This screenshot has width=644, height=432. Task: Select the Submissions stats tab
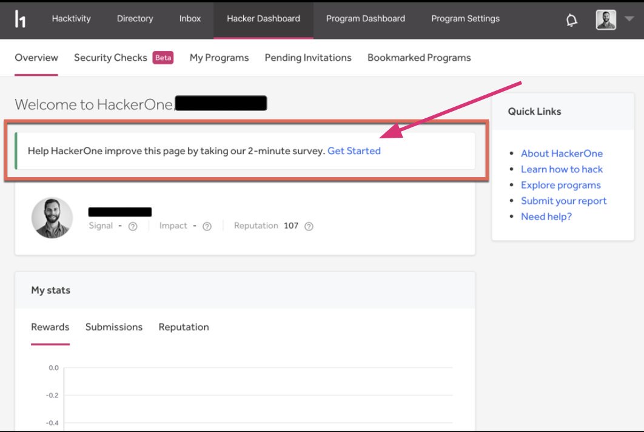tap(114, 327)
